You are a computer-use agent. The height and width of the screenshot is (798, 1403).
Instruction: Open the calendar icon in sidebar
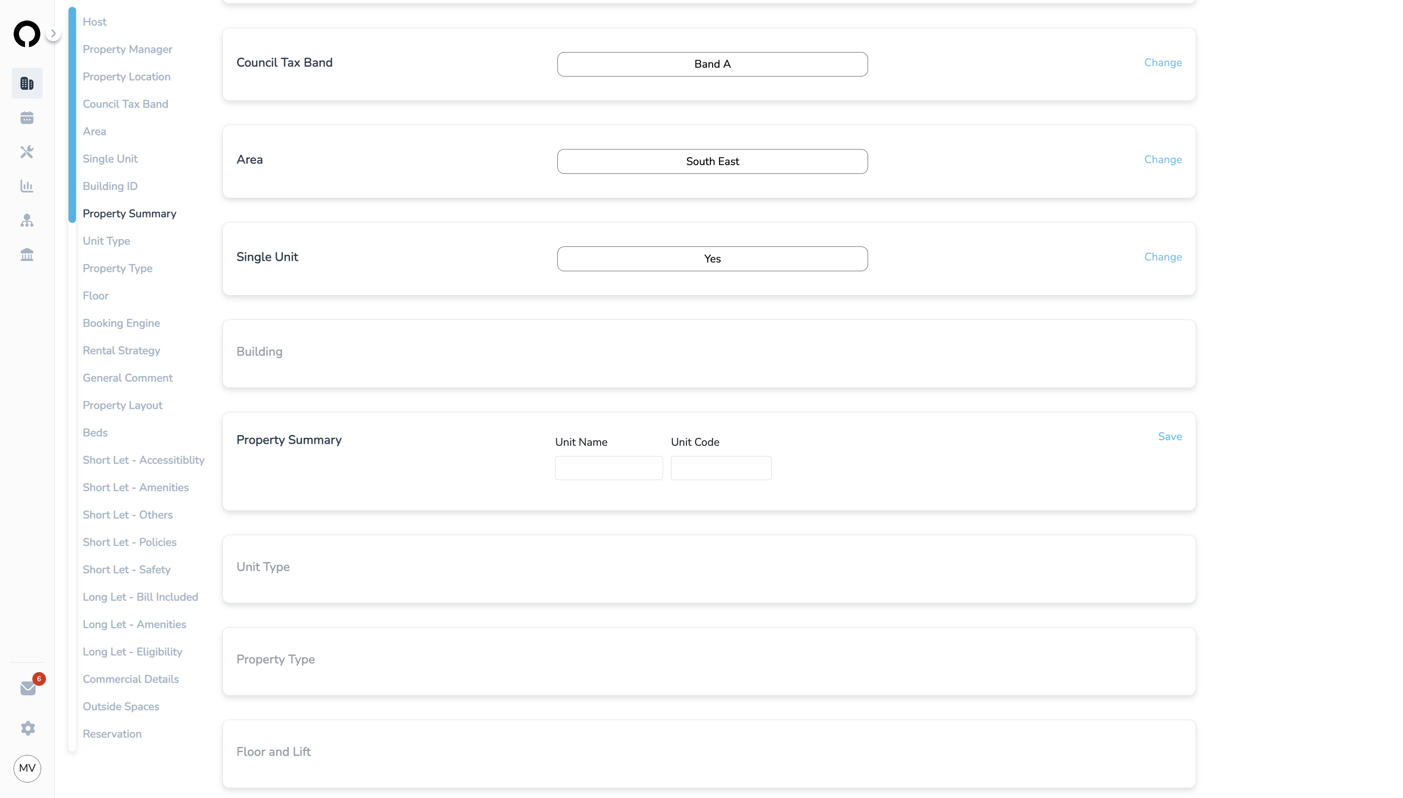[x=27, y=118]
